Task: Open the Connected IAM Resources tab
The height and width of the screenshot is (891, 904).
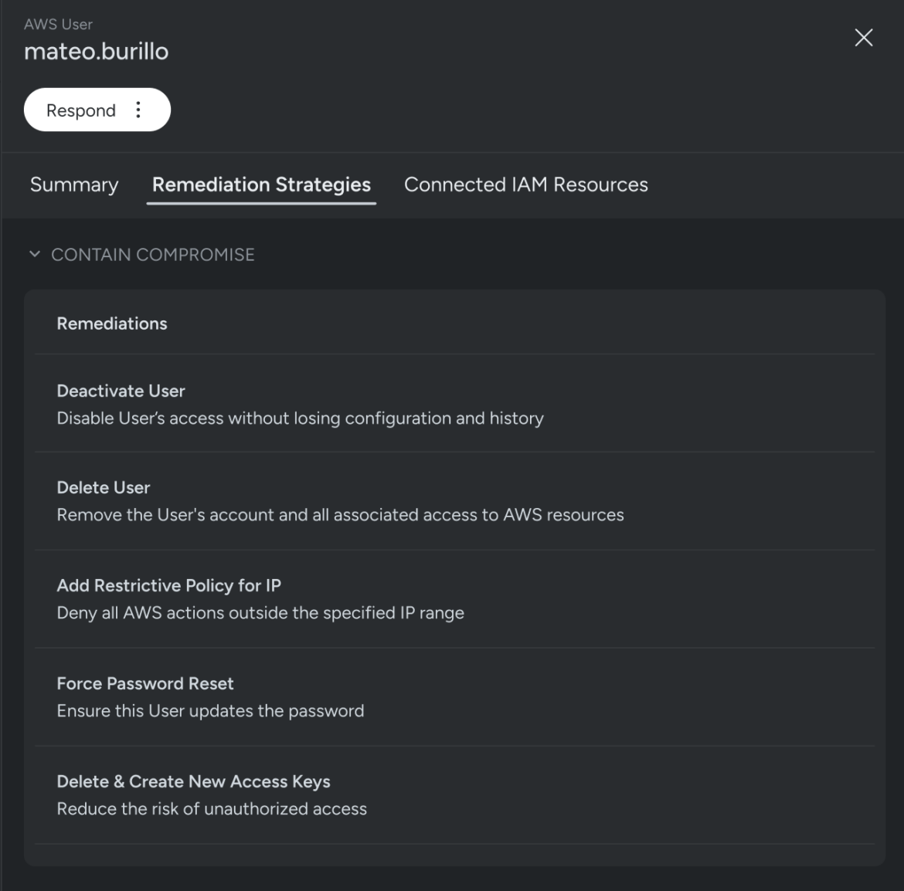Action: [525, 185]
